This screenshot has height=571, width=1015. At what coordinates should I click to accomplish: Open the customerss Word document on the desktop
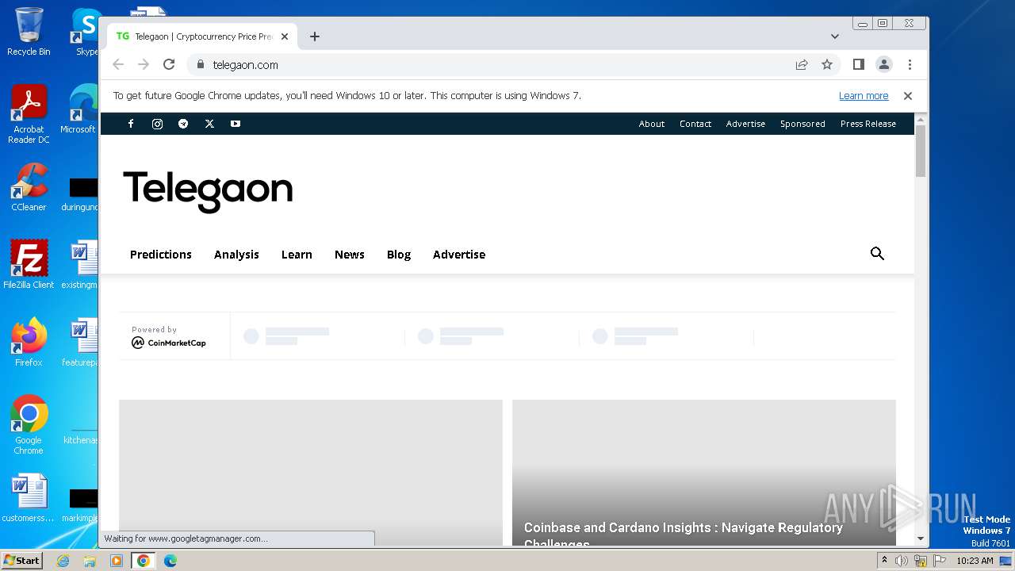(29, 498)
